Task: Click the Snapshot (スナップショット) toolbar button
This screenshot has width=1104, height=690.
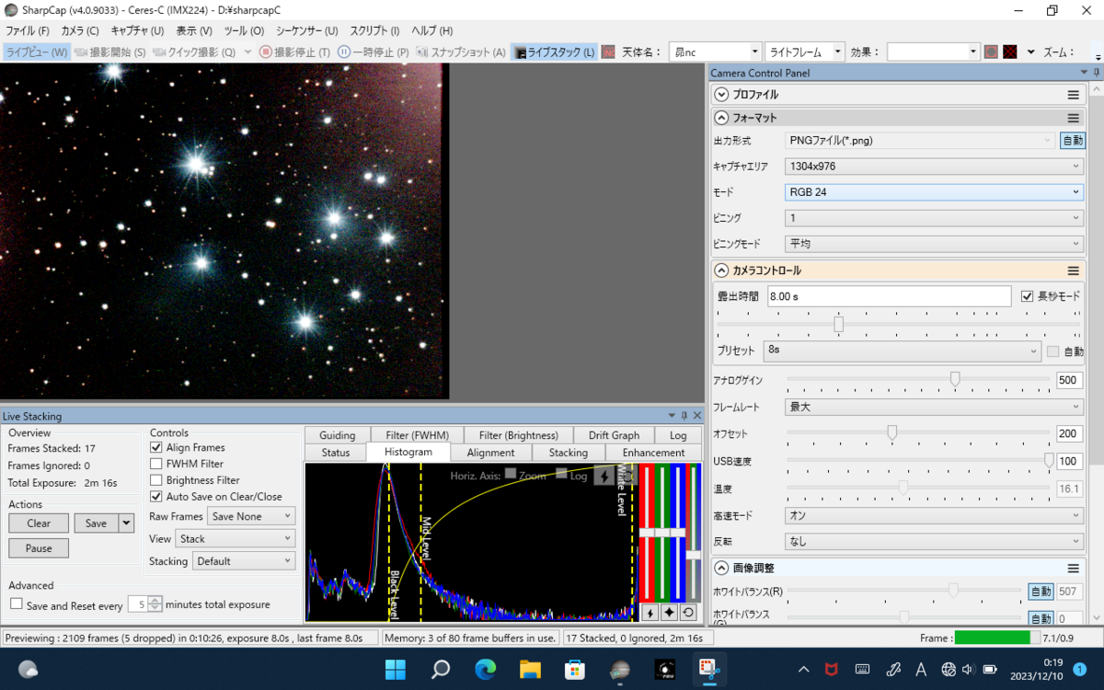Action: 462,52
